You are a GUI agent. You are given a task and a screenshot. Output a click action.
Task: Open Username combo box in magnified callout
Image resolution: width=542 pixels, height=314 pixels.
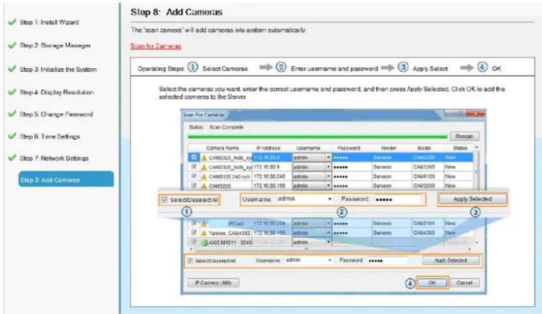tap(304, 199)
